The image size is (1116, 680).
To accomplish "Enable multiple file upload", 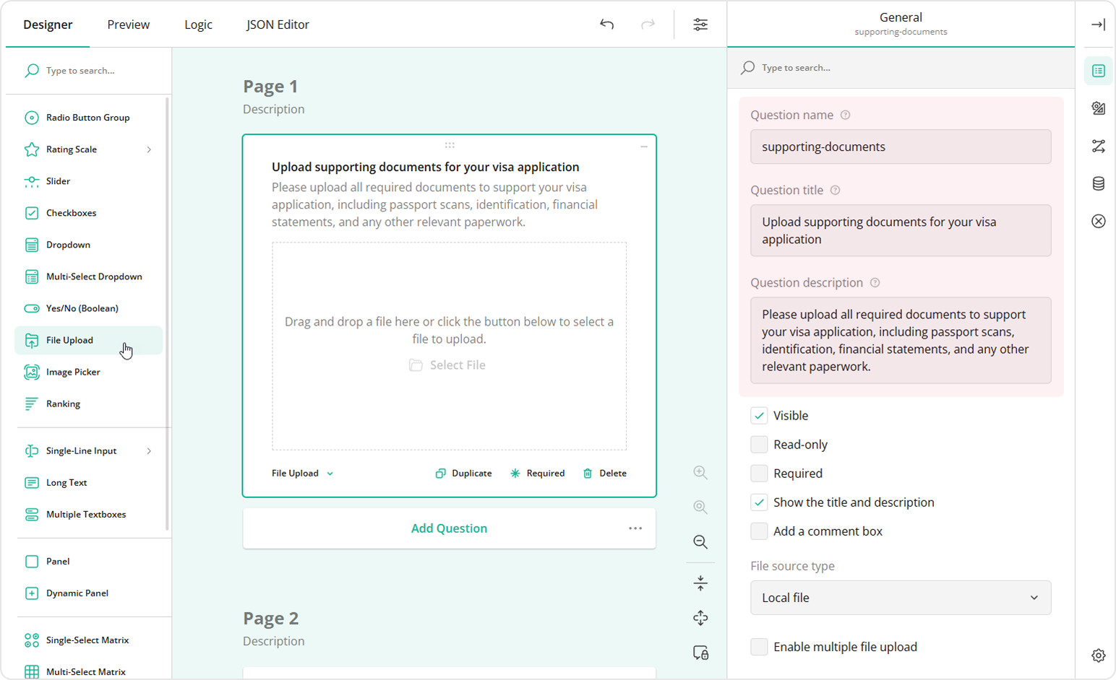I will [x=759, y=647].
